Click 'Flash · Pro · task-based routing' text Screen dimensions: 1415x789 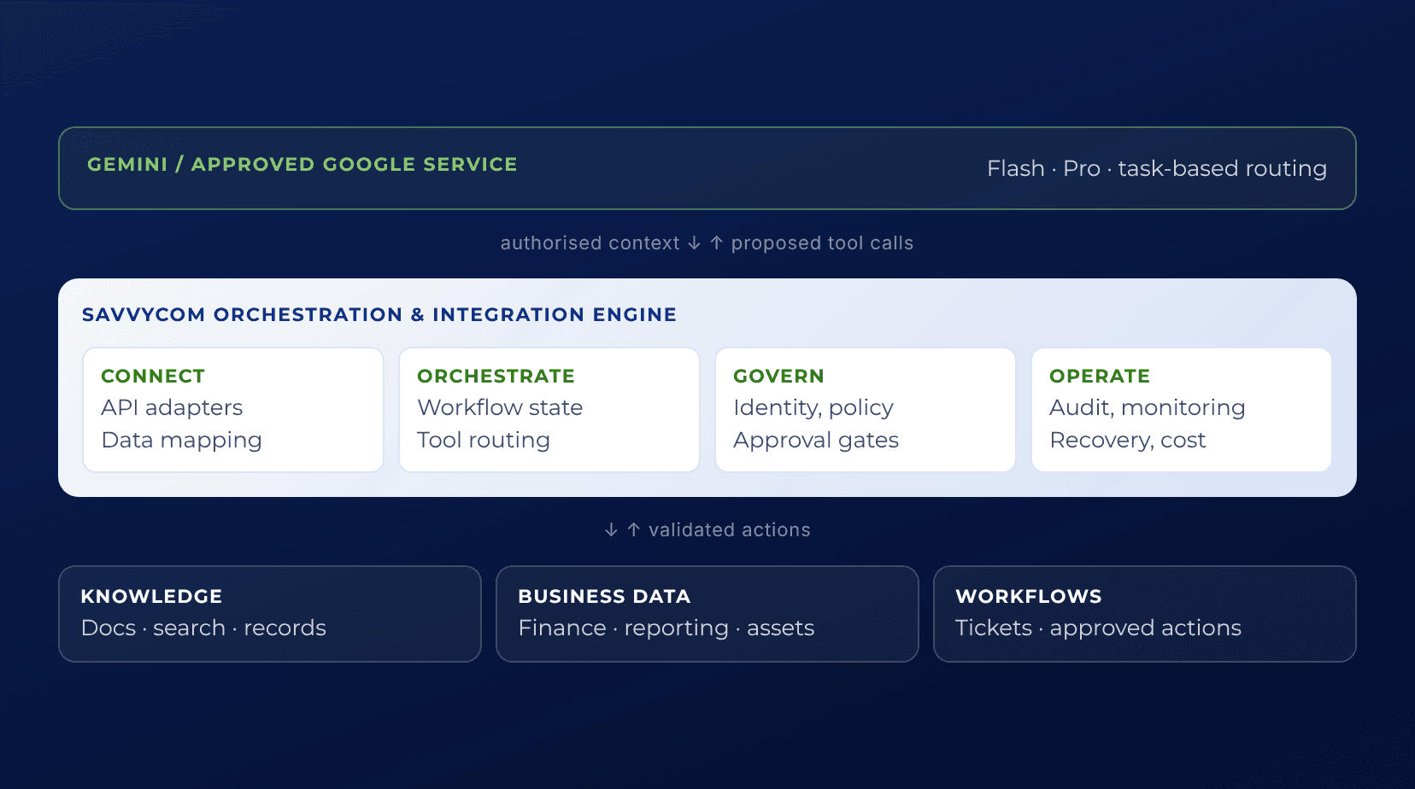click(1157, 168)
